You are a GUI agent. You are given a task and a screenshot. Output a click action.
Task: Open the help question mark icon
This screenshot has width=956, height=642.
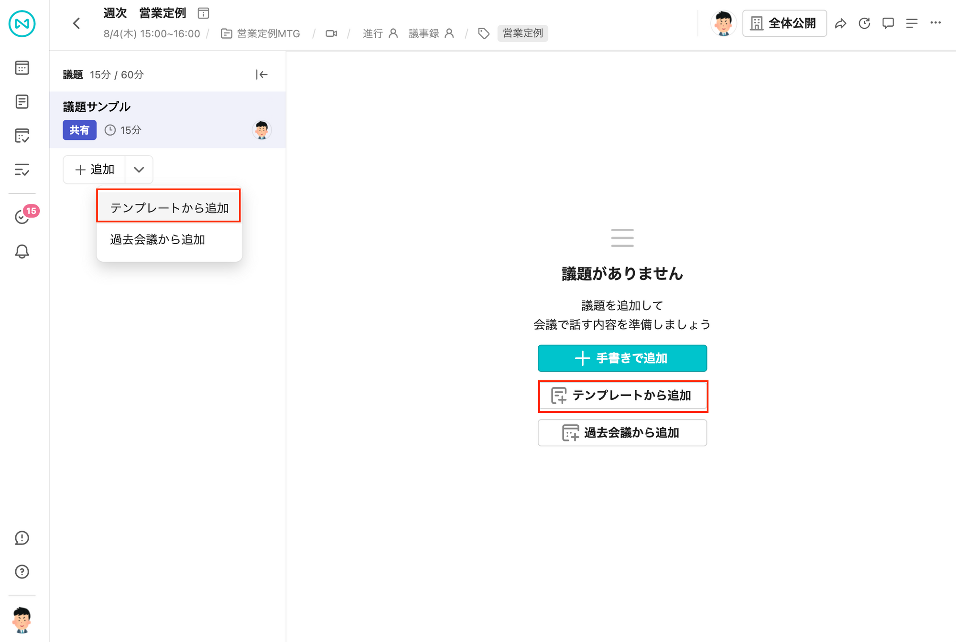tap(22, 572)
